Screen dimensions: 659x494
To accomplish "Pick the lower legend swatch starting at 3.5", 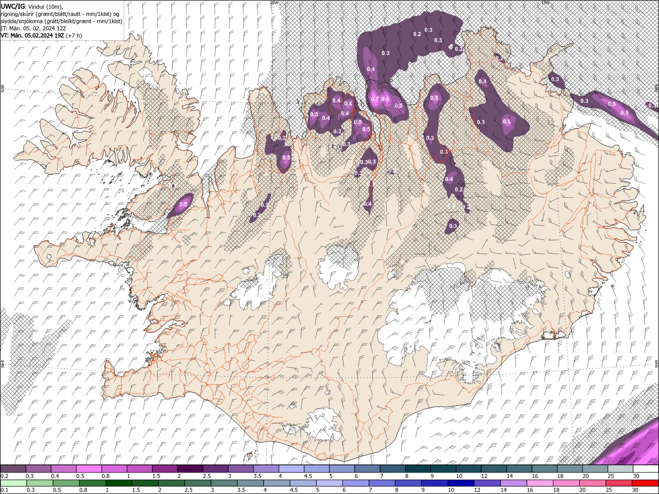I will click(x=250, y=483).
